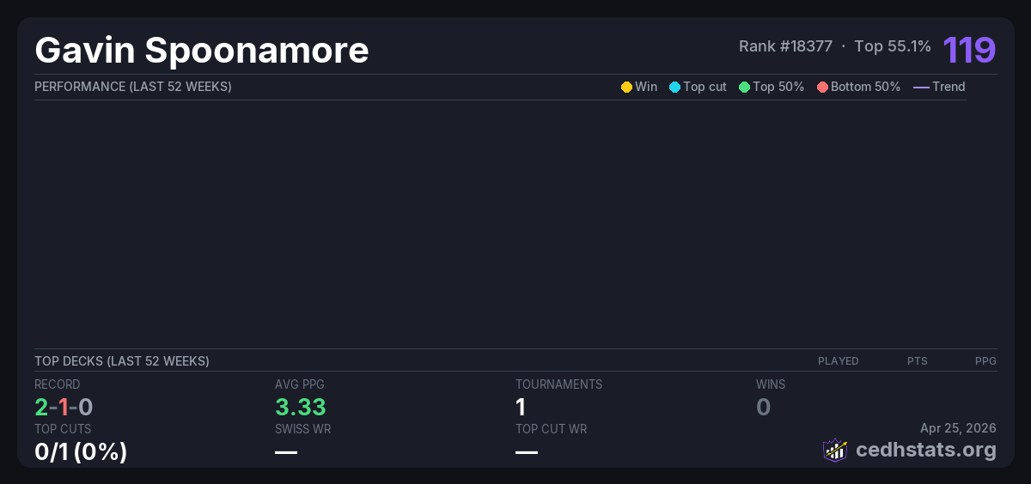
Task: Click the 3.33 average PPG value
Action: click(x=300, y=407)
